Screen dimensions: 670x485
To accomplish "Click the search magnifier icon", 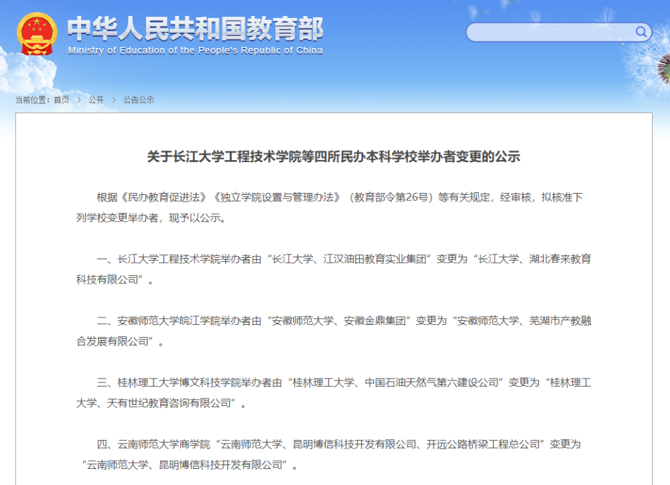I will pos(641,32).
